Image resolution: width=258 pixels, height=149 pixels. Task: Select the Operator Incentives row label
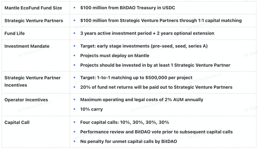coord(26,100)
